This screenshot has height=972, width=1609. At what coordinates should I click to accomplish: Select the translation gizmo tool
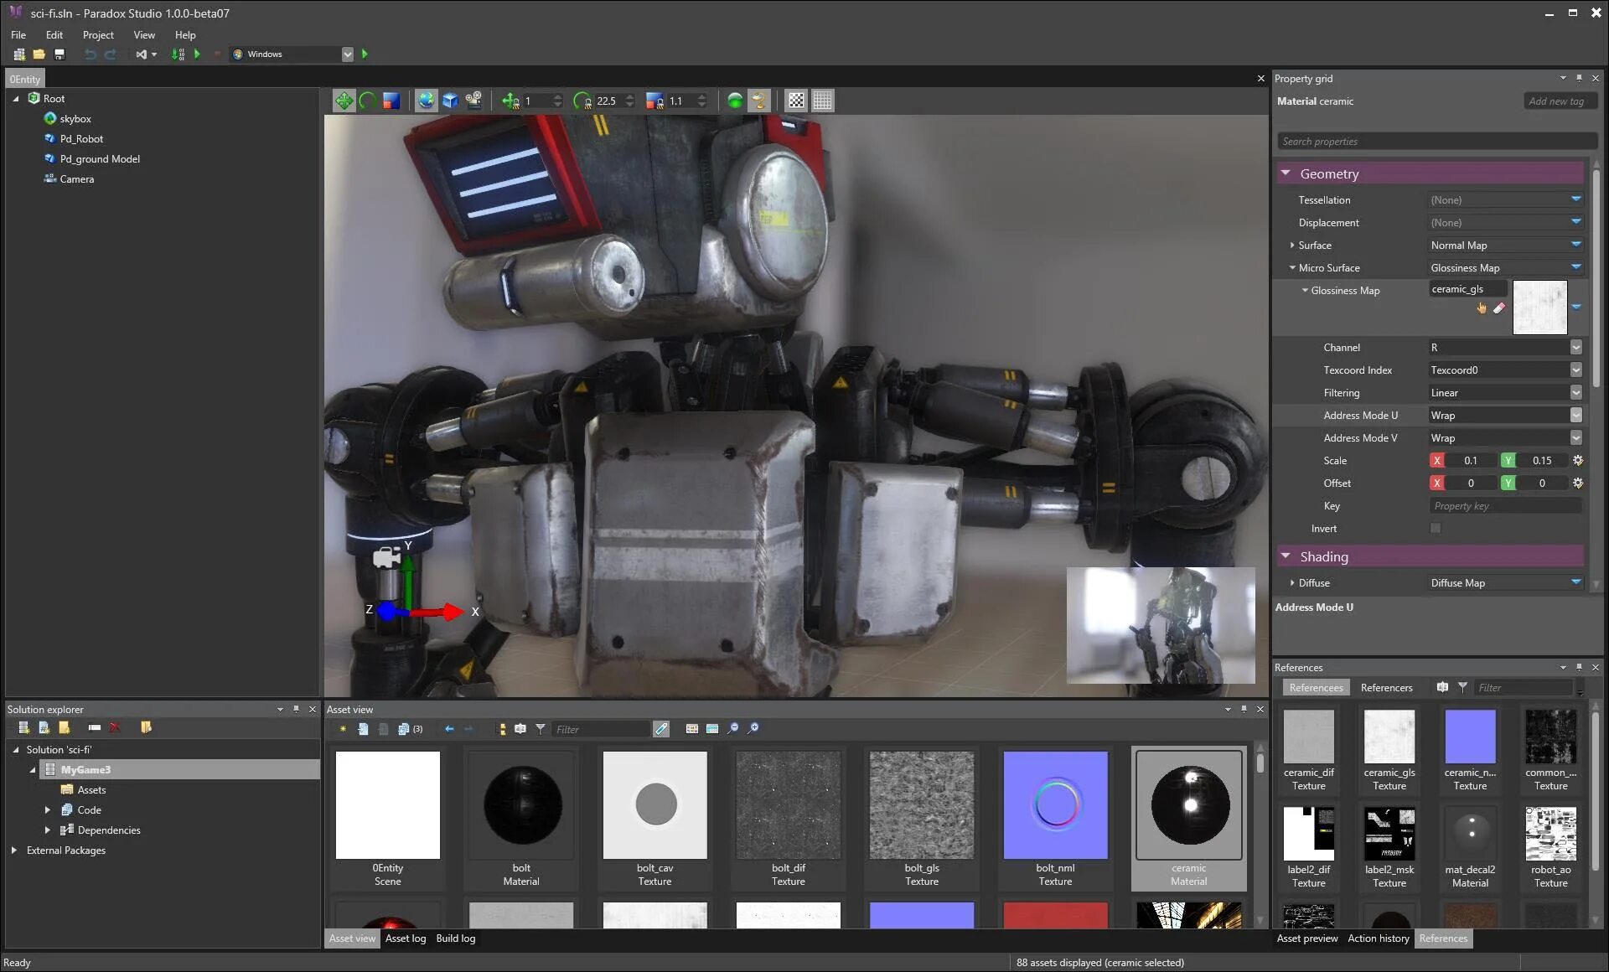point(344,101)
